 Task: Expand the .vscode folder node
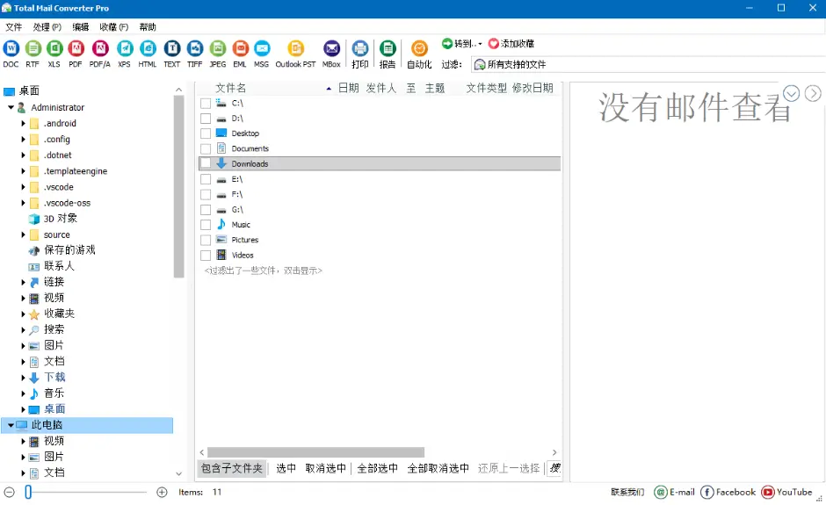pyautogui.click(x=23, y=187)
